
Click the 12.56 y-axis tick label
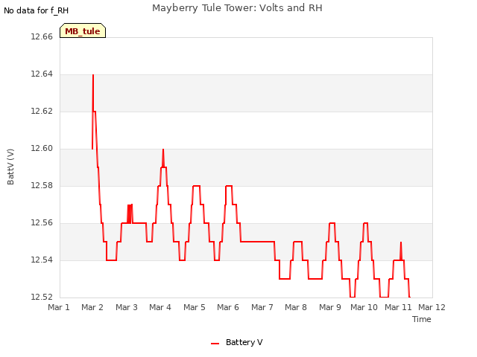coord(42,223)
